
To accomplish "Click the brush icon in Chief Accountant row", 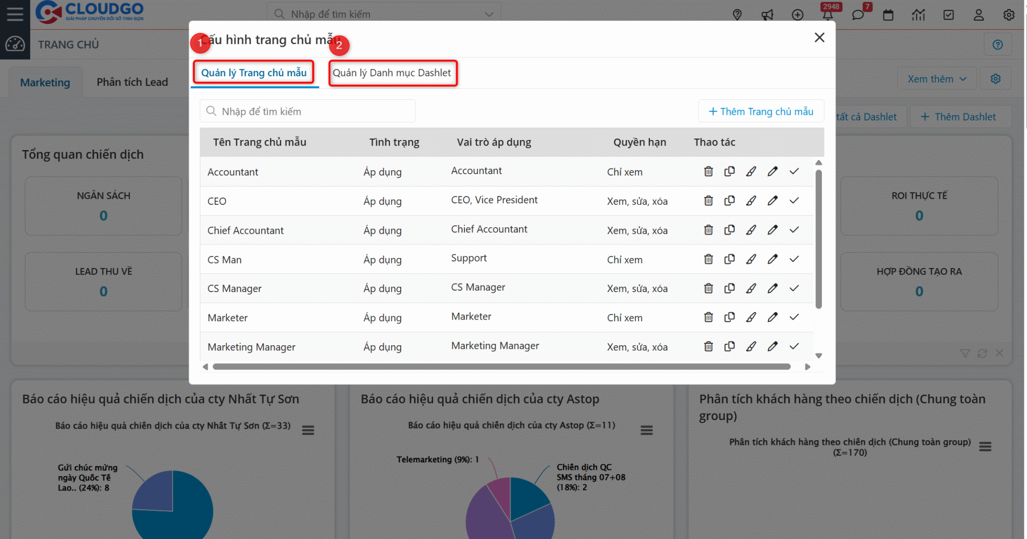I will [x=751, y=230].
